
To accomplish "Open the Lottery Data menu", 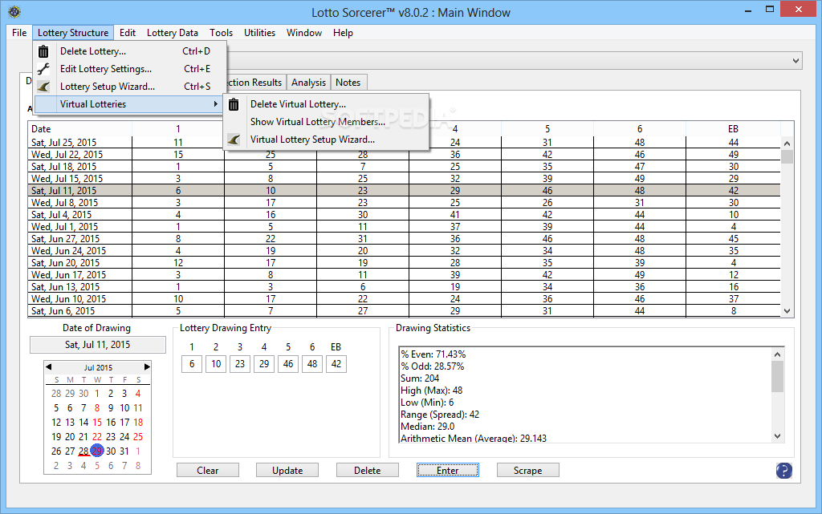I will tap(173, 32).
